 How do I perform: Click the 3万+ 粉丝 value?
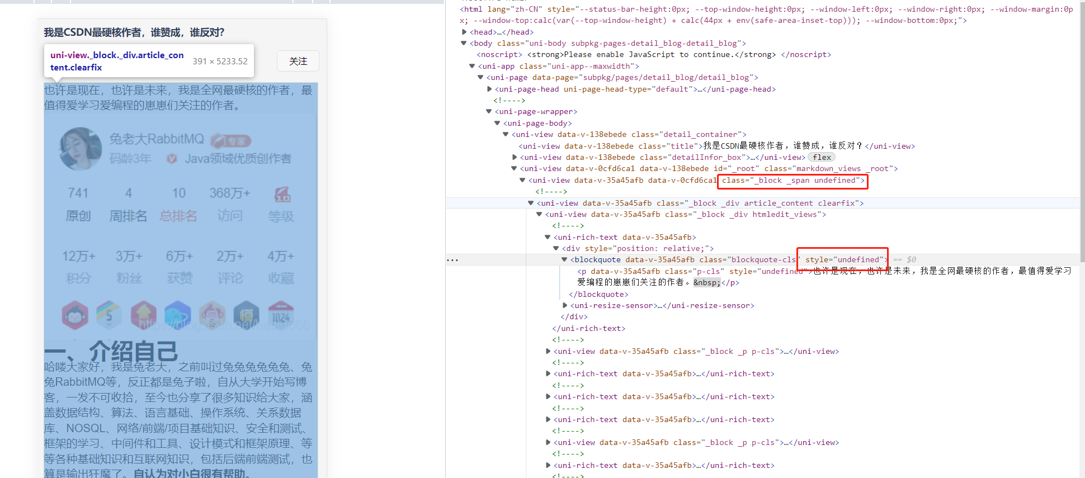(x=129, y=256)
